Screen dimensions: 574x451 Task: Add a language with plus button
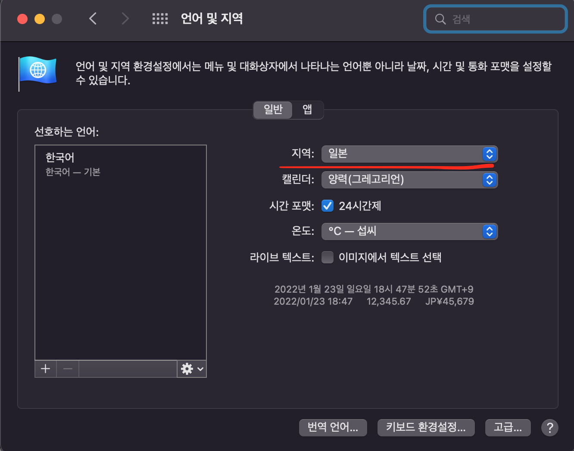45,369
